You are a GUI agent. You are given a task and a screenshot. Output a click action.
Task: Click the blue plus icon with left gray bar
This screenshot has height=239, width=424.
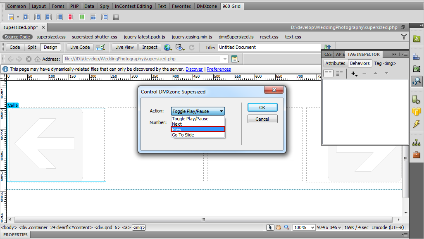pos(37,17)
